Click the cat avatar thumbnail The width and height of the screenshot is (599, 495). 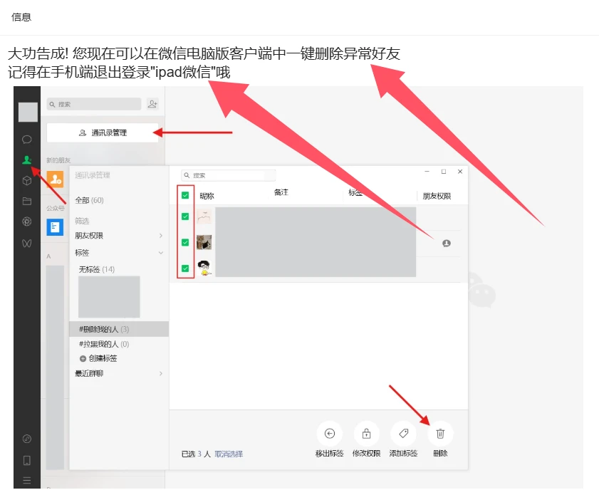pyautogui.click(x=204, y=242)
